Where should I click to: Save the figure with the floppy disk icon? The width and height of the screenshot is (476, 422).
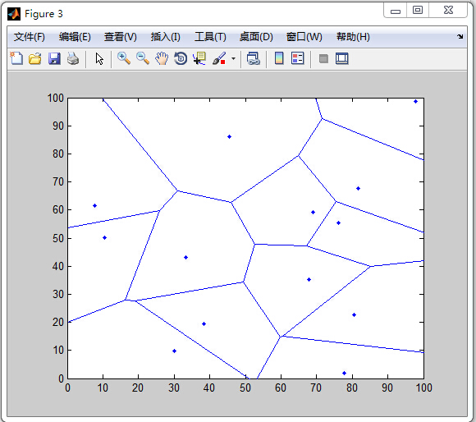[54, 58]
